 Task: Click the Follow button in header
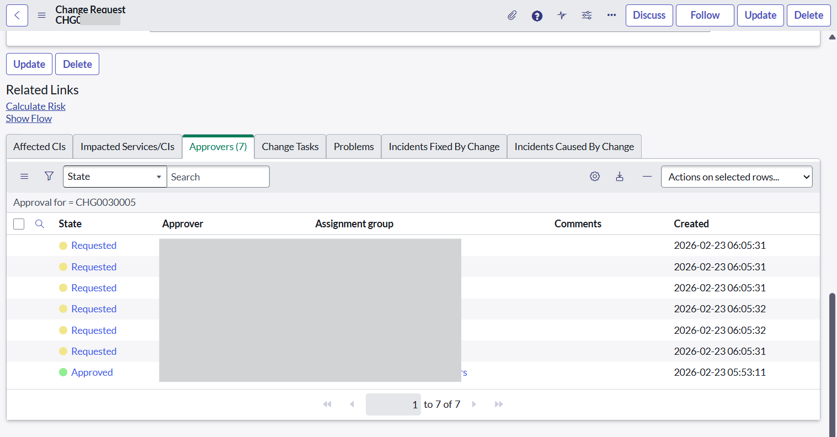coord(705,15)
